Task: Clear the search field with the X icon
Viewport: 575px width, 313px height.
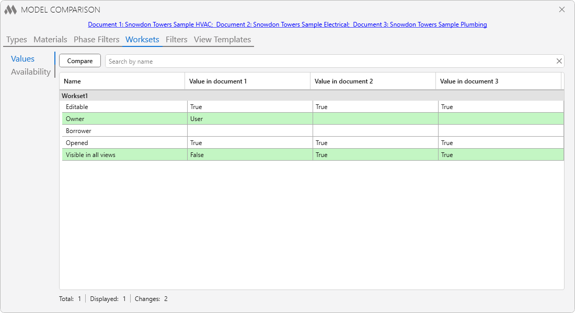Action: pyautogui.click(x=559, y=61)
